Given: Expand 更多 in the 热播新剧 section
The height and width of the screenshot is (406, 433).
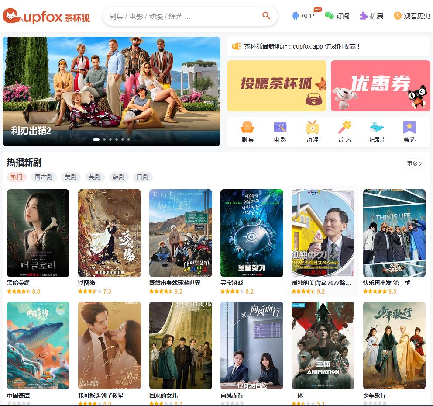Looking at the screenshot, I should click(414, 164).
